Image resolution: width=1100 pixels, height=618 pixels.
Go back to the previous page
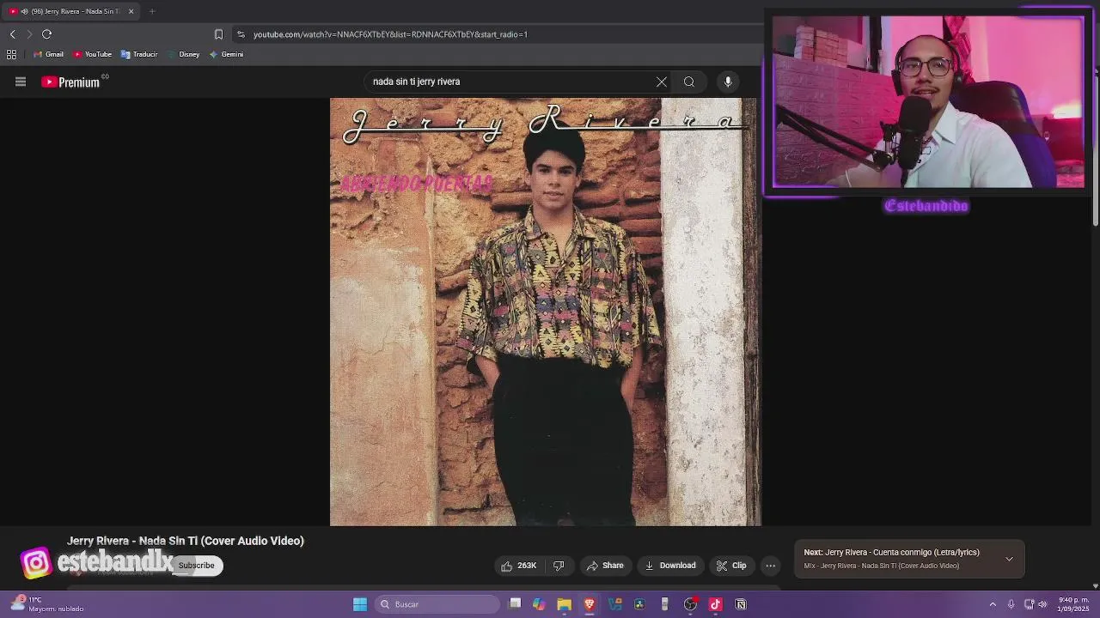pos(12,34)
